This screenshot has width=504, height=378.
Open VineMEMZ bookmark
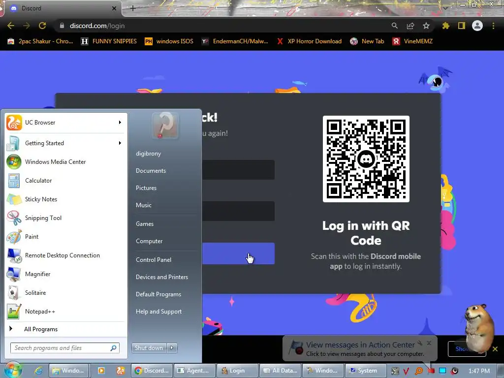pos(413,41)
